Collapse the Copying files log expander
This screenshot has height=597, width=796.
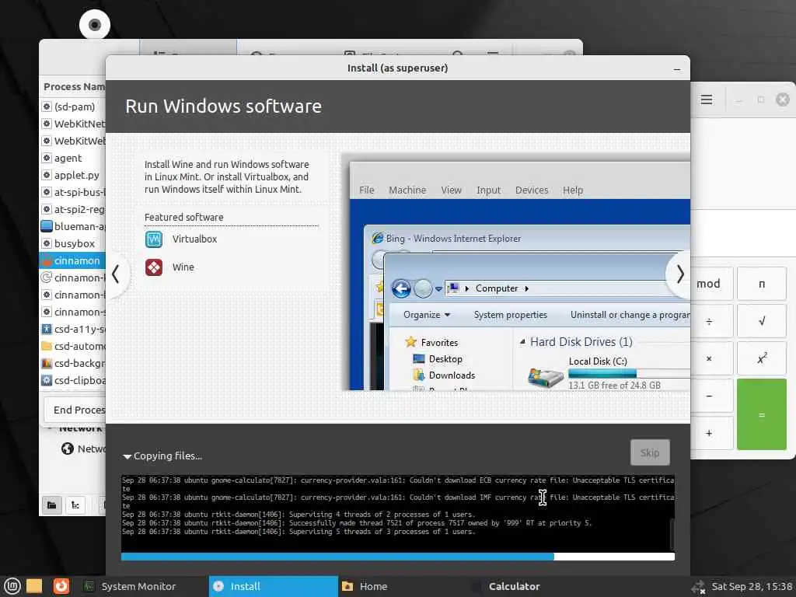[127, 456]
